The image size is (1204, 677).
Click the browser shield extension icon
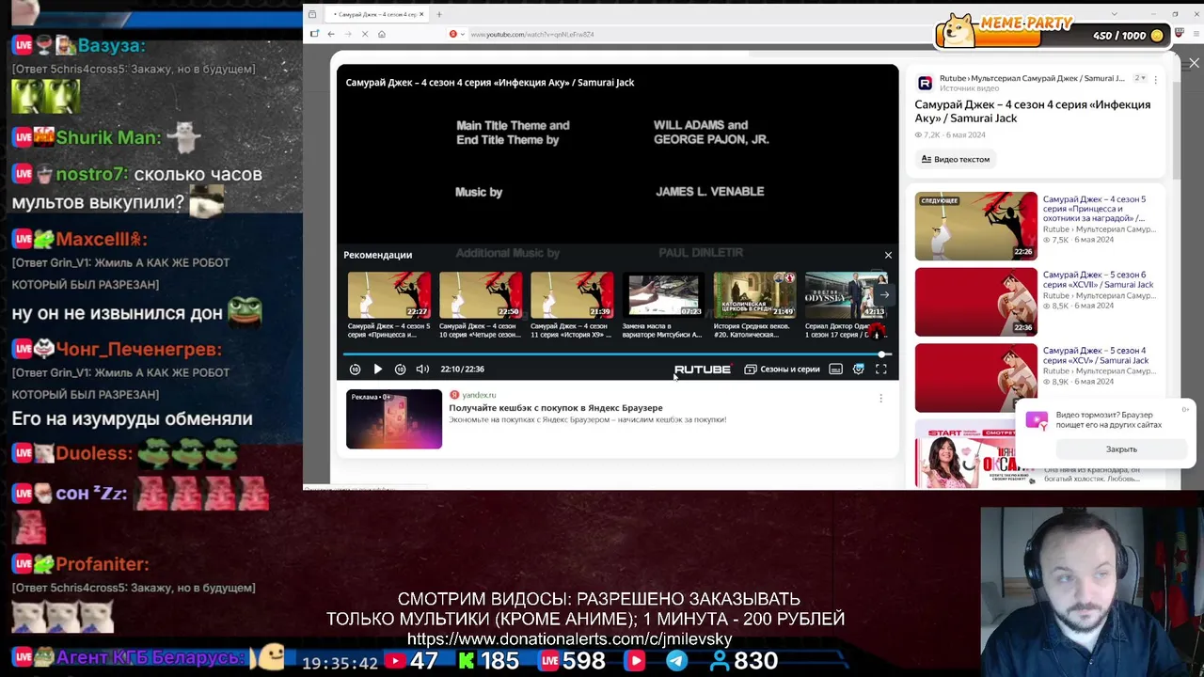pyautogui.click(x=1180, y=34)
